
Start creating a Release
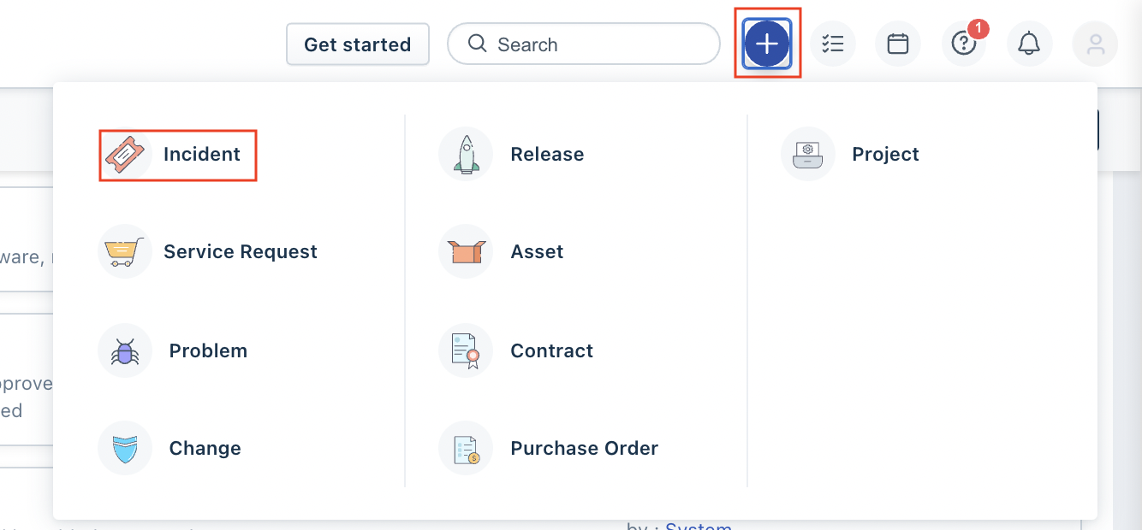[547, 154]
